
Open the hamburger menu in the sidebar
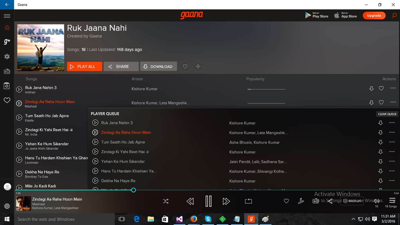tap(7, 16)
